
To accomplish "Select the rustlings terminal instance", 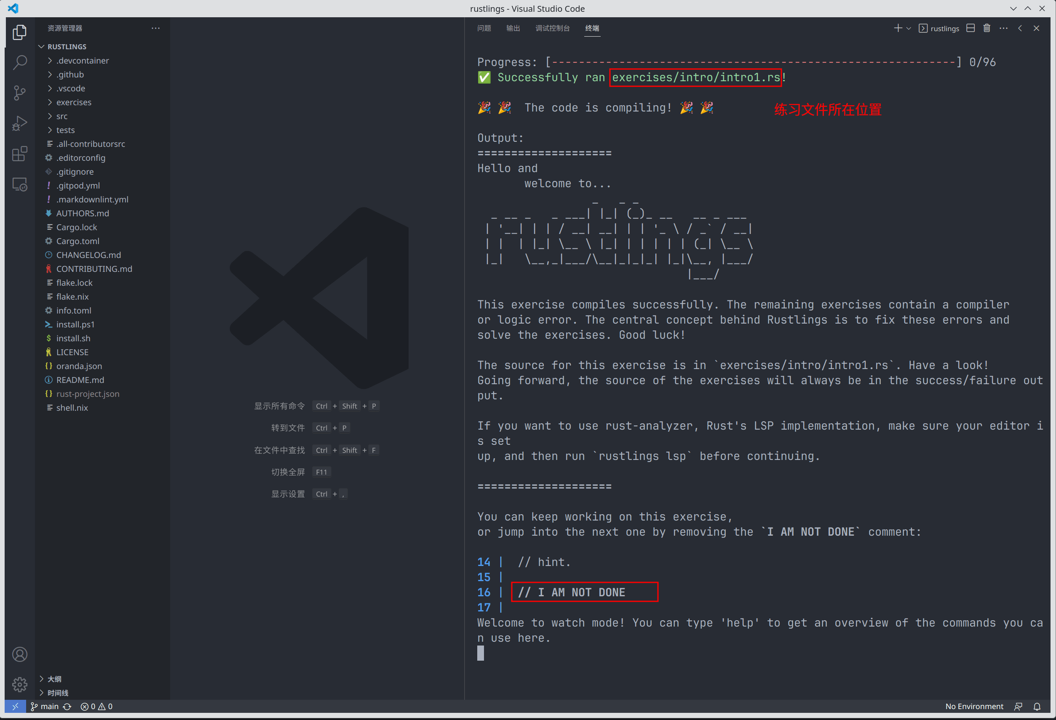I will pyautogui.click(x=939, y=28).
